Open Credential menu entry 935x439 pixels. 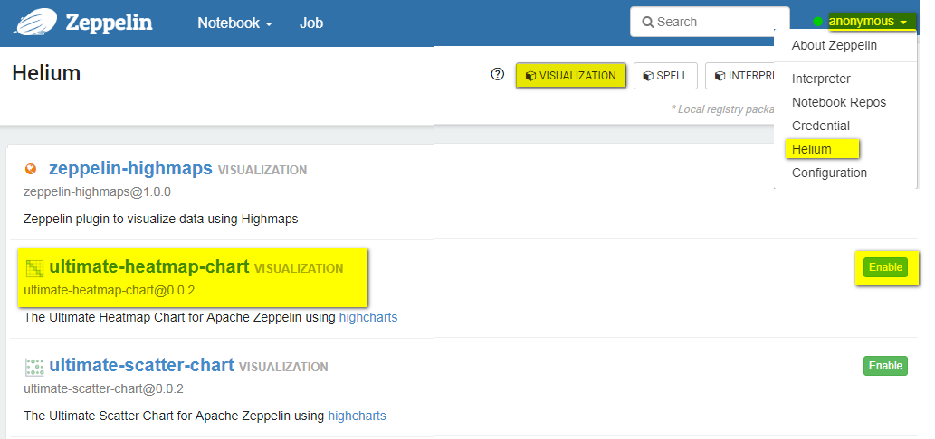(821, 126)
